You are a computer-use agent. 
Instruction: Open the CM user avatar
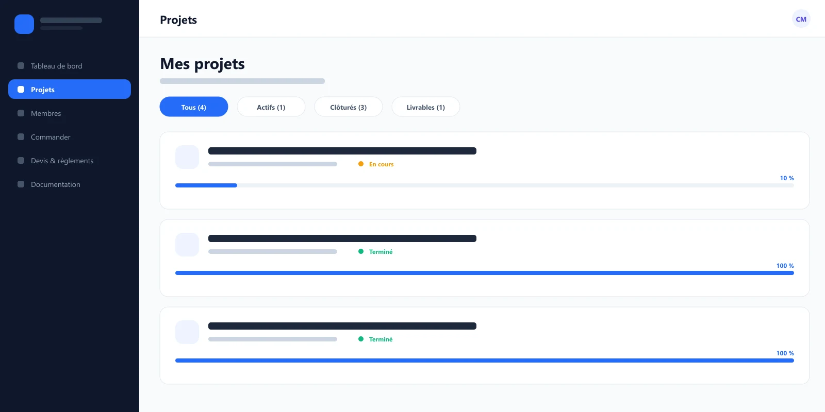(801, 19)
